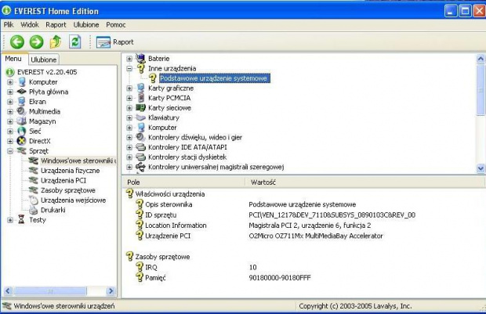Screen dimensions: 486x314
Task: Expand Karty PCMCIA category
Action: tap(129, 98)
